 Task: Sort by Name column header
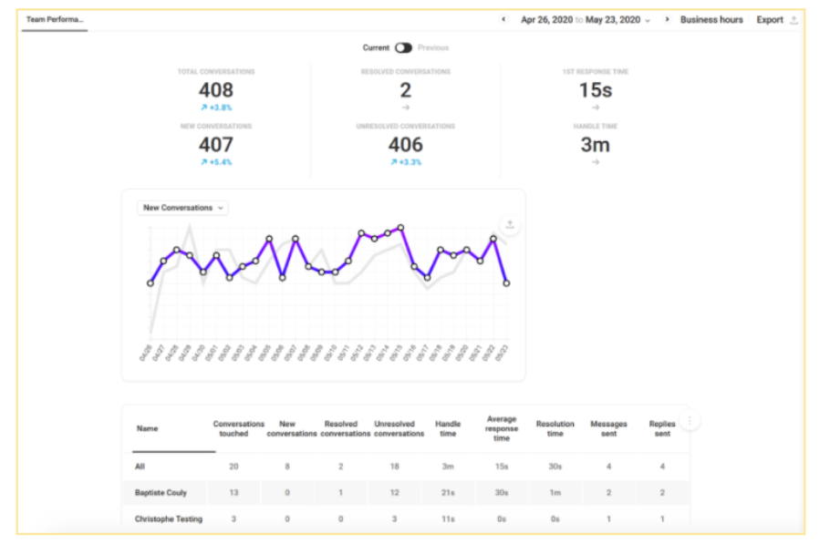(x=147, y=428)
